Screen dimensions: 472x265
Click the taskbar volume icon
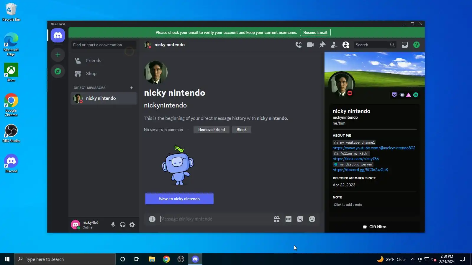point(434,259)
